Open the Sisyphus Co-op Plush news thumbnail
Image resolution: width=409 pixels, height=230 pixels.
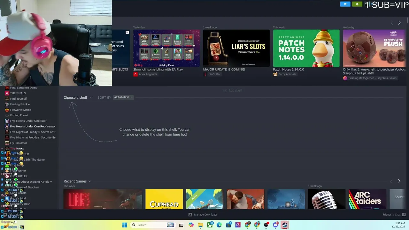pos(374,48)
